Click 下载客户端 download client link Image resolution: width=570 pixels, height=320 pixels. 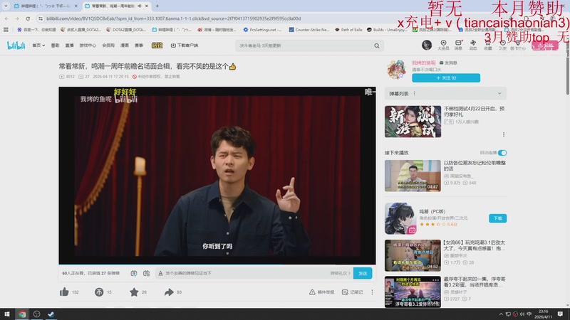[185, 46]
